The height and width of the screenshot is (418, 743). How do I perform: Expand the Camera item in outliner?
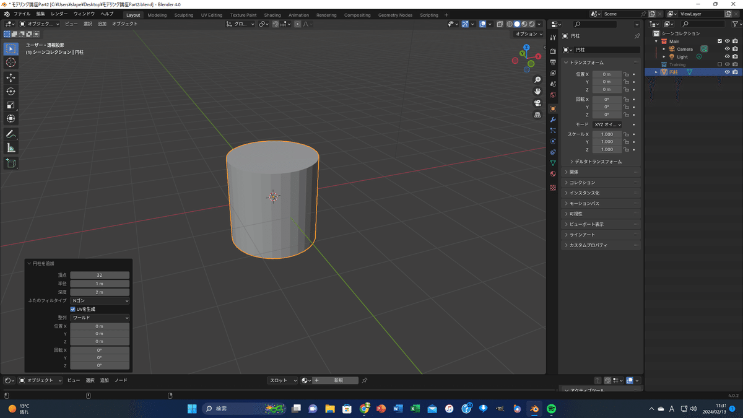tap(664, 49)
